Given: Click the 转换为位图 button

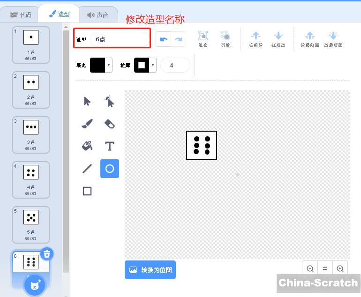Looking at the screenshot, I should 150,270.
